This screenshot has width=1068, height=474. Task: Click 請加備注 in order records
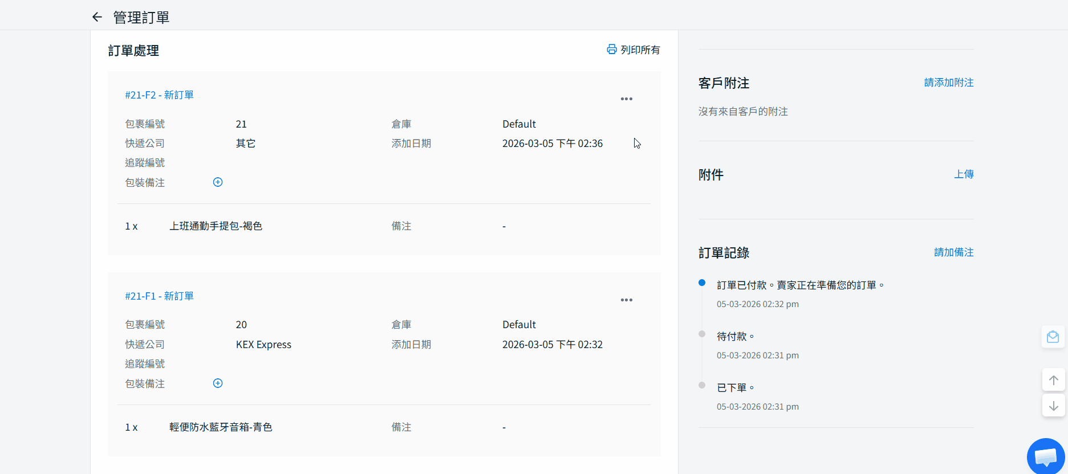pos(953,252)
